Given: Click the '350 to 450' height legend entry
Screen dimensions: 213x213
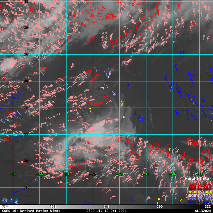Looking at the screenshot, I should [x=199, y=189].
